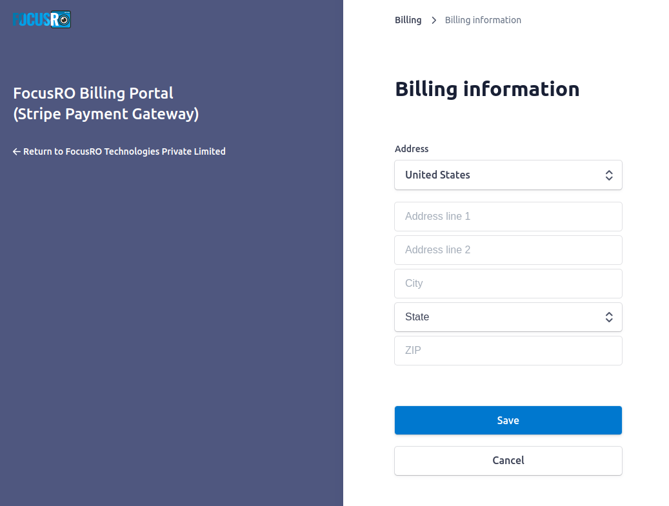Viewport: 669px width, 506px height.
Task: Cancel editing billing information
Action: (508, 461)
